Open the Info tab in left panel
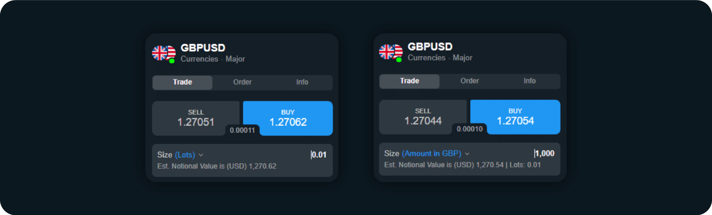 [x=302, y=82]
